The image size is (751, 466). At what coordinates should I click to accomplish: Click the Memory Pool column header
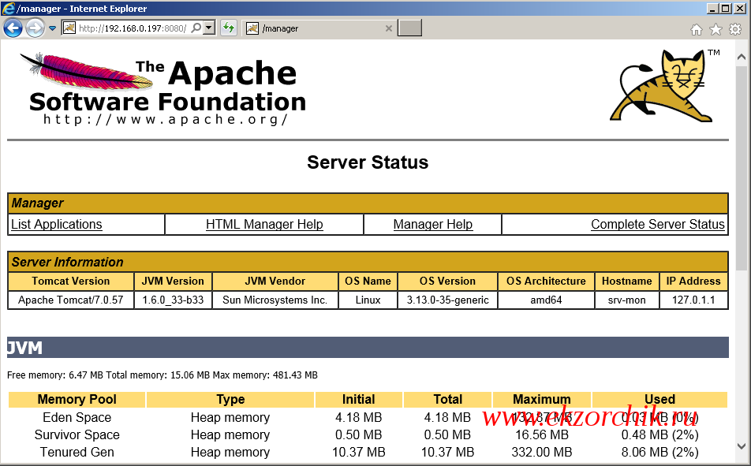click(x=77, y=400)
